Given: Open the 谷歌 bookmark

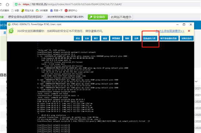Looking at the screenshot, I should coord(15,11).
